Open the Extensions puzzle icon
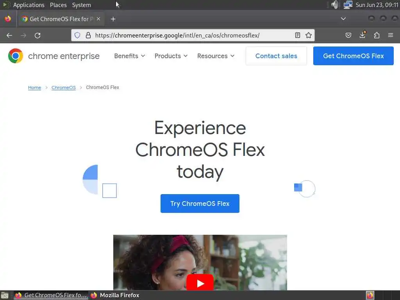The image size is (400, 300). click(x=377, y=35)
